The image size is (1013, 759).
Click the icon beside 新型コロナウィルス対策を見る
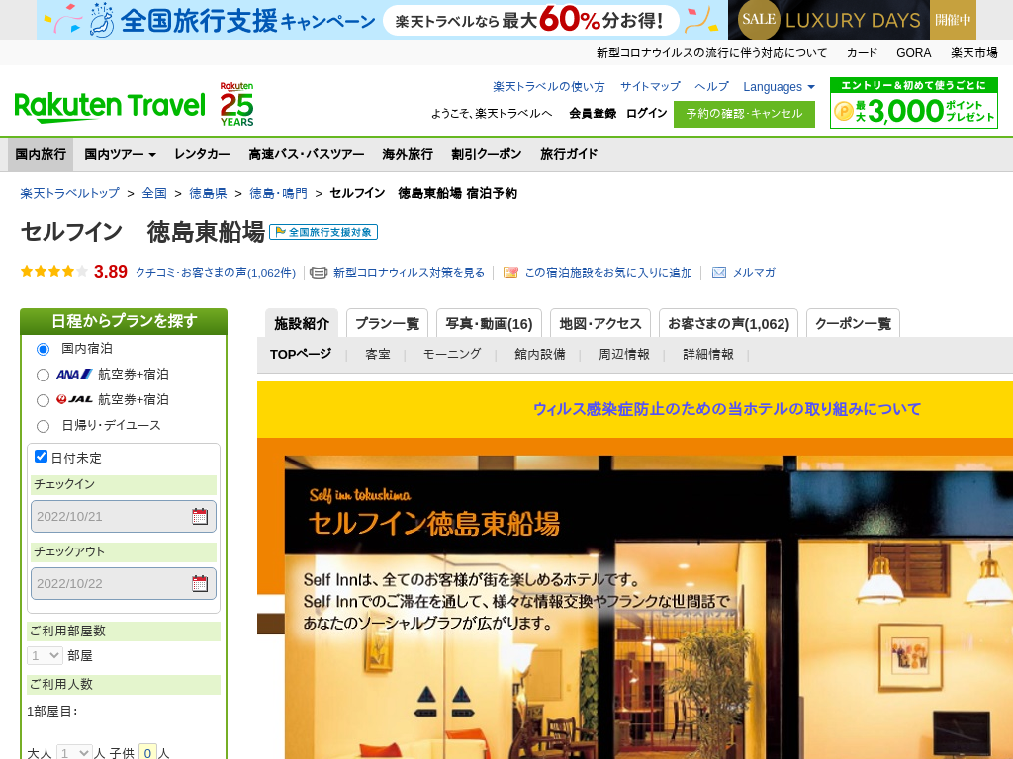(319, 273)
